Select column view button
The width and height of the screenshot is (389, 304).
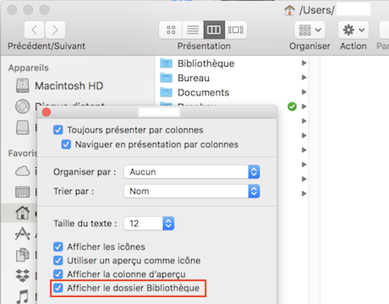[214, 30]
